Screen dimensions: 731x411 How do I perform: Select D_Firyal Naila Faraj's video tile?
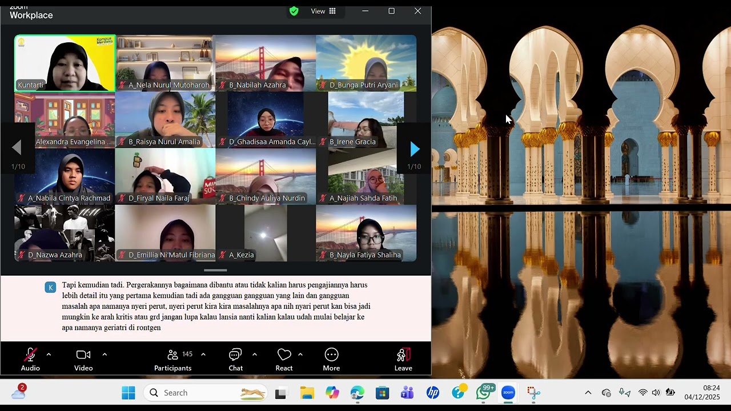tap(165, 176)
